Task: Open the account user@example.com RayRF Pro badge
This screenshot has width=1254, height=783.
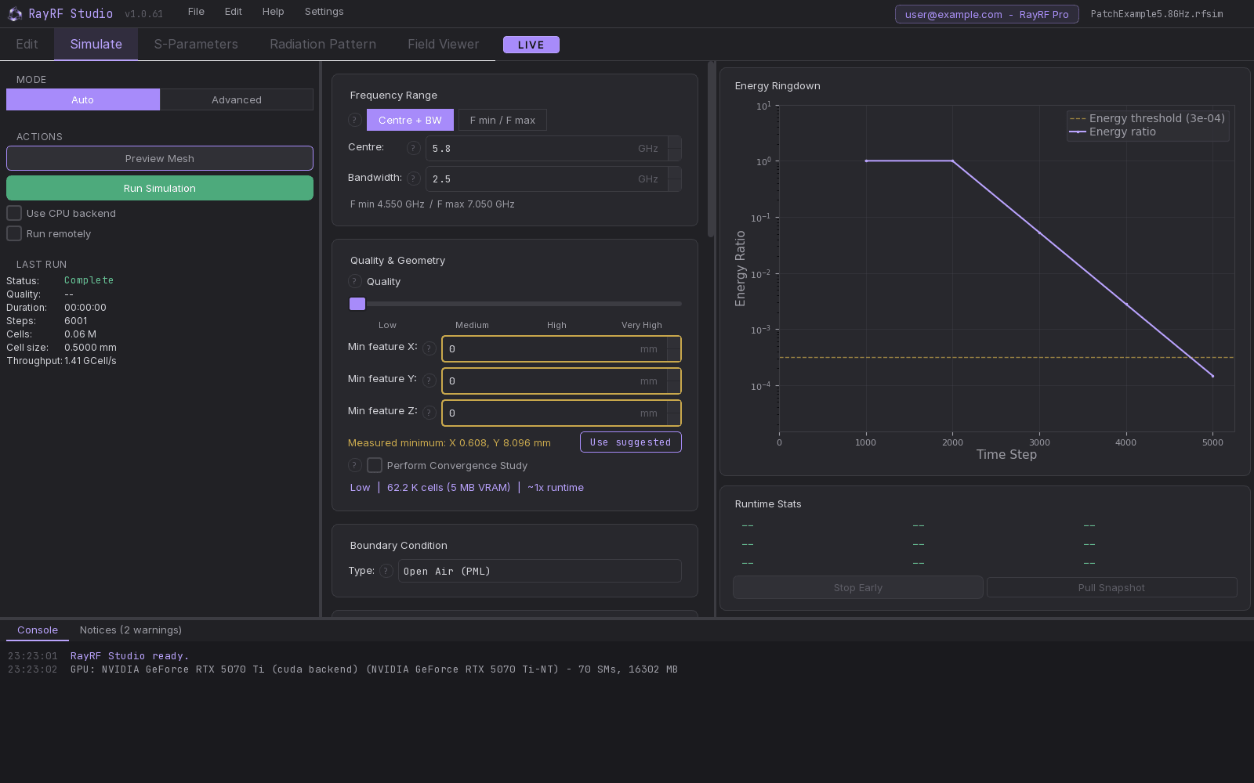Action: point(987,14)
